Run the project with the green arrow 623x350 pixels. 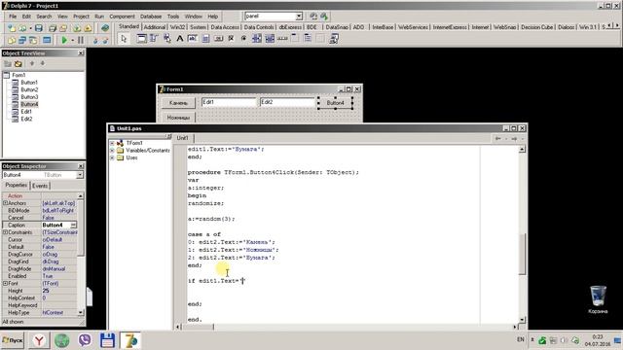64,40
